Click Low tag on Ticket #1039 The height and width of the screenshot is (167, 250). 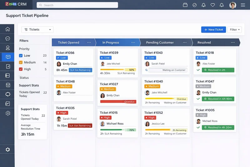pos(106,58)
